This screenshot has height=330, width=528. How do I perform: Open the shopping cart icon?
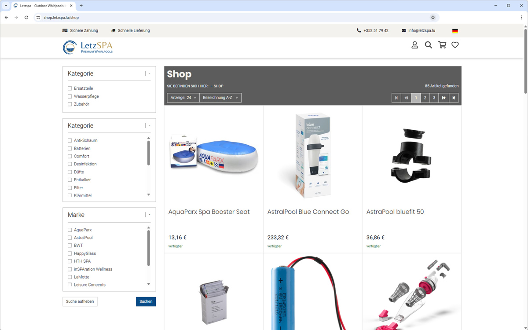(442, 45)
